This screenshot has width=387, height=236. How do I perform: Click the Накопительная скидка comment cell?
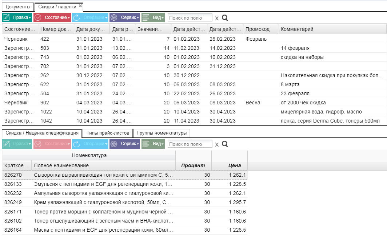click(332, 75)
